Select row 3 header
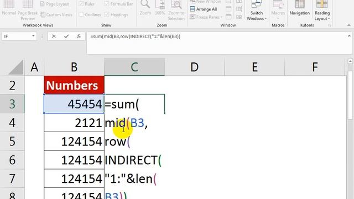The height and width of the screenshot is (199, 354). (x=12, y=104)
